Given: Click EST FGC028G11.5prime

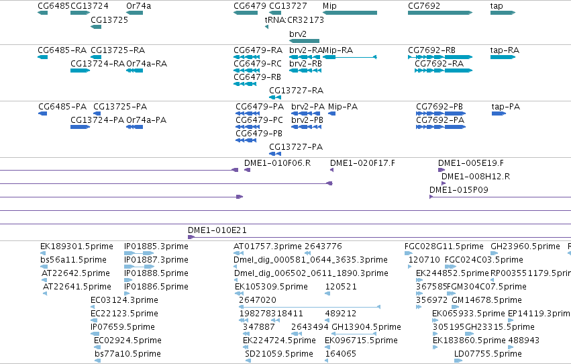Looking at the screenshot, I should pos(409,253).
